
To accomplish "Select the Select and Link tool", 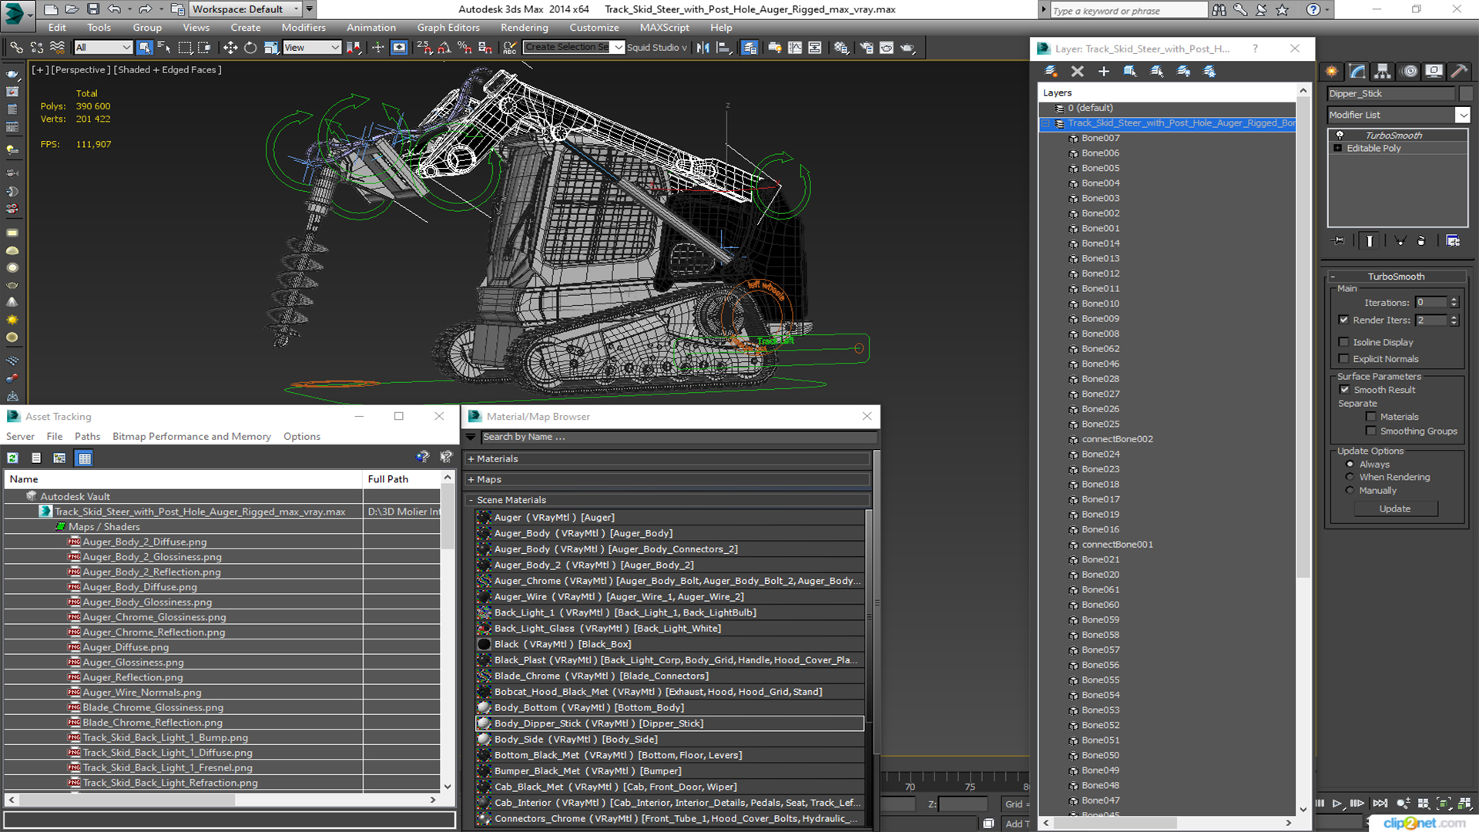I will 16,48.
